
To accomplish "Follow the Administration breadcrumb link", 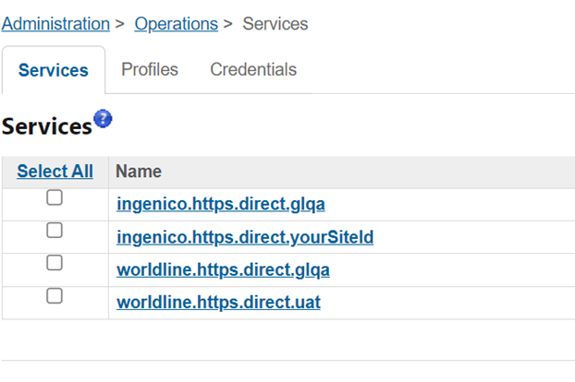I will 55,24.
